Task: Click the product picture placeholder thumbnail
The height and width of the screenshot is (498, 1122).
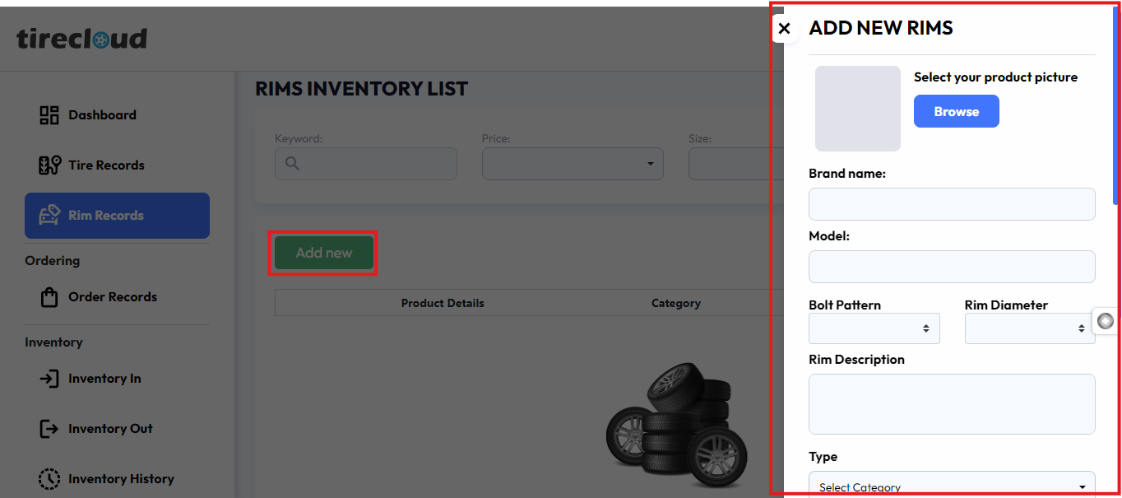Action: point(858,109)
